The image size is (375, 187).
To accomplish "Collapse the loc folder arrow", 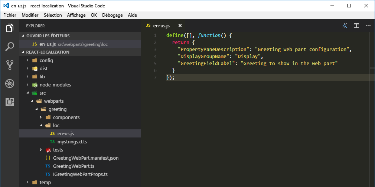I will click(x=41, y=125).
